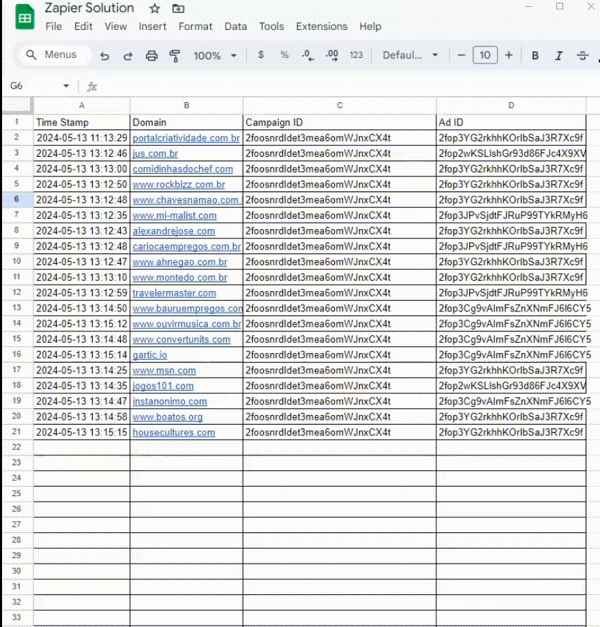Open the Insert menu

coord(152,27)
